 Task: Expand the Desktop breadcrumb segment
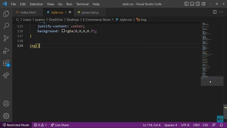point(73,20)
